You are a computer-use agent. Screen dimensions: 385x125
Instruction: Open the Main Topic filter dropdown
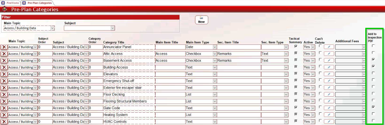53,28
